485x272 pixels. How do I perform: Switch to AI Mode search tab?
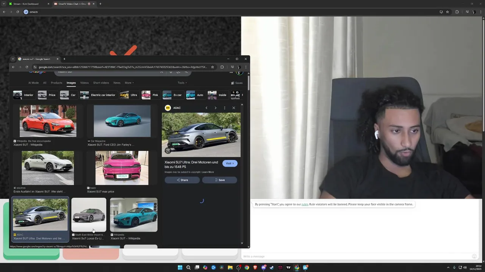[x=33, y=83]
